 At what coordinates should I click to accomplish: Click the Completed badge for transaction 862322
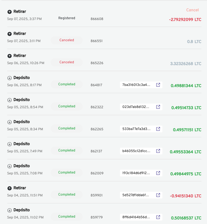[x=67, y=106]
